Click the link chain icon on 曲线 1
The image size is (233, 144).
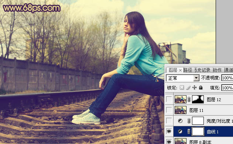click(189, 131)
